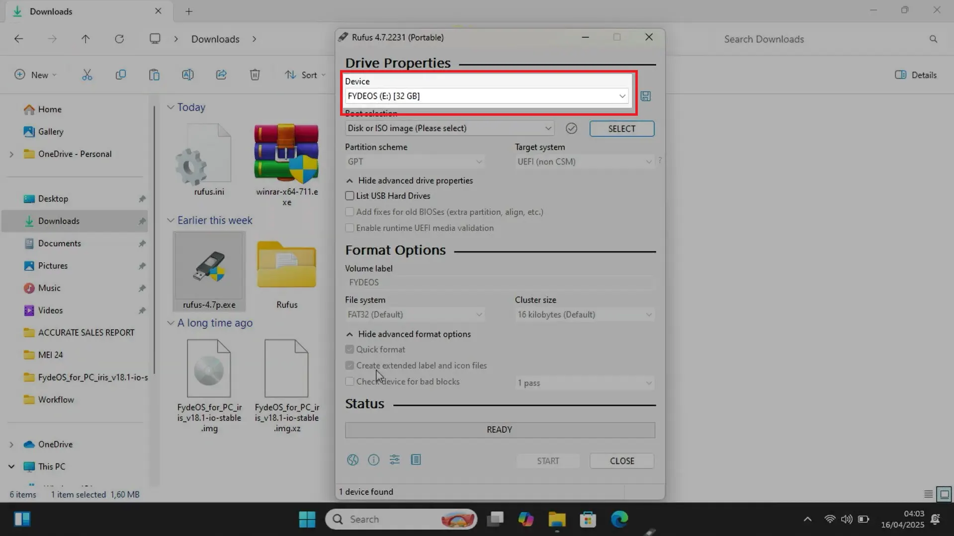Screen dimensions: 954x536
Task: Open Rufus settings parameters icon
Action: pos(394,459)
